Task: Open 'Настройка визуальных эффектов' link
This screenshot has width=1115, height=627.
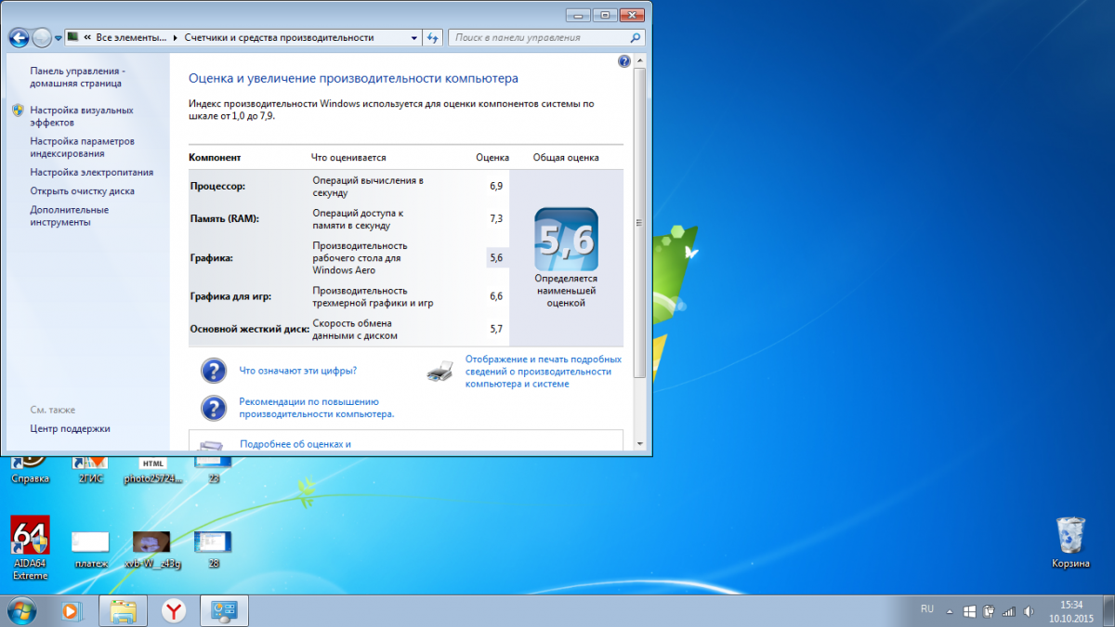Action: coord(81,116)
